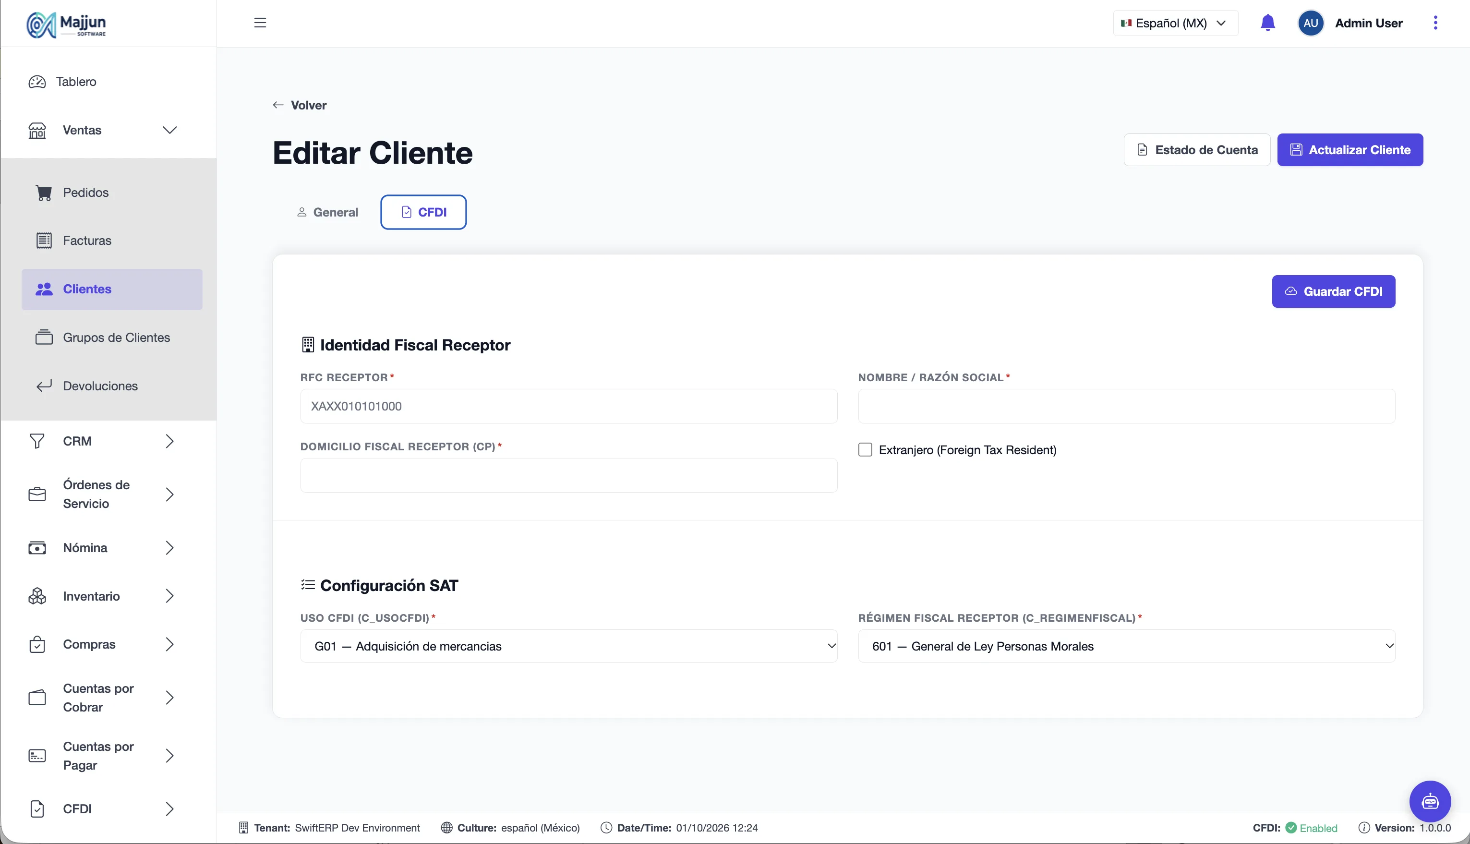The width and height of the screenshot is (1470, 844).
Task: Click the Estado de Cuenta button
Action: tap(1197, 150)
